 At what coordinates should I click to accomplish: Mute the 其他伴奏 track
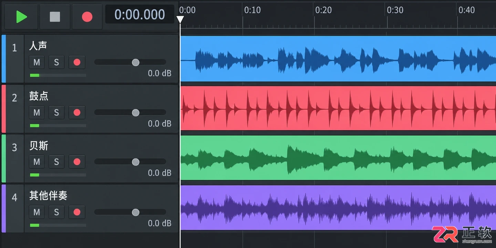37,212
